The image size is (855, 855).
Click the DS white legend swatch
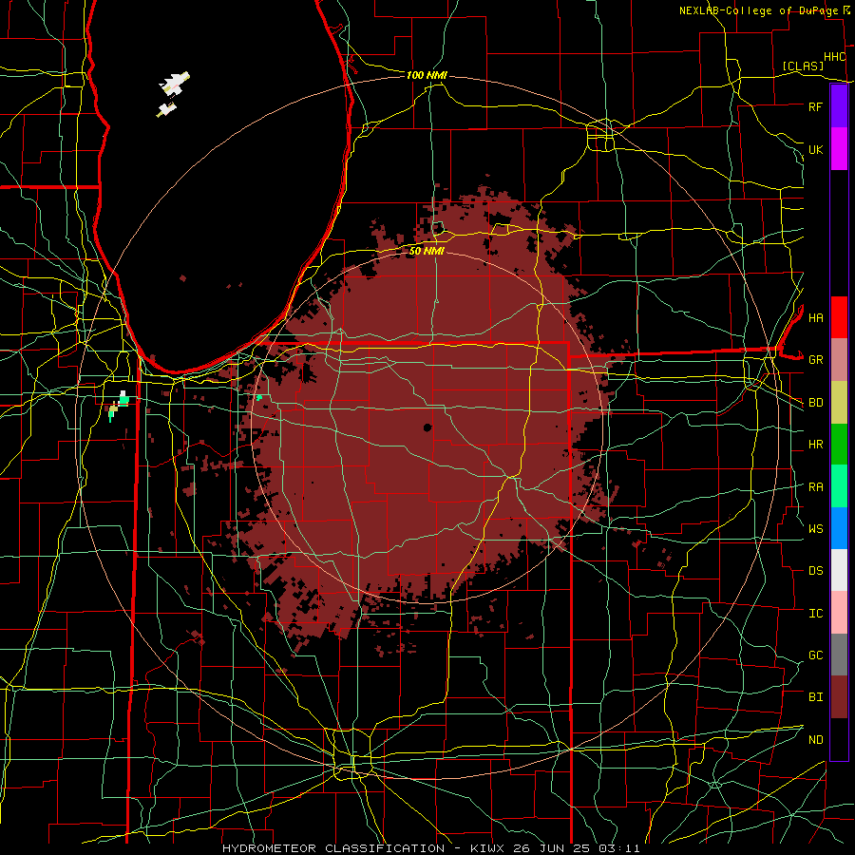coord(839,570)
